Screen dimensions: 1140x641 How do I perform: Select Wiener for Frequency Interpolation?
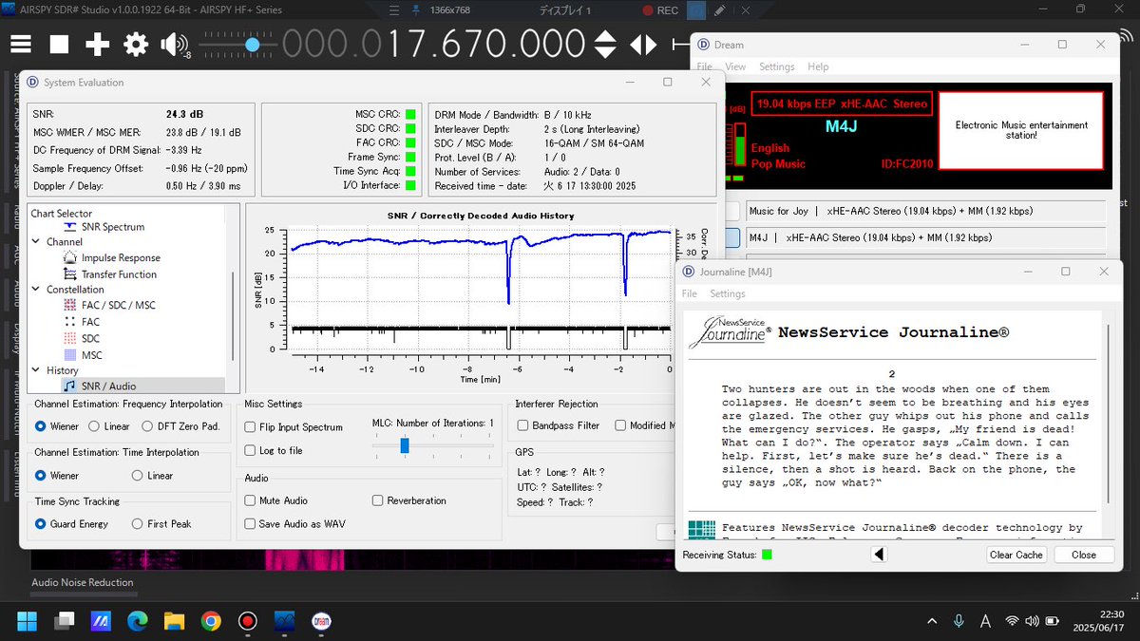point(41,426)
